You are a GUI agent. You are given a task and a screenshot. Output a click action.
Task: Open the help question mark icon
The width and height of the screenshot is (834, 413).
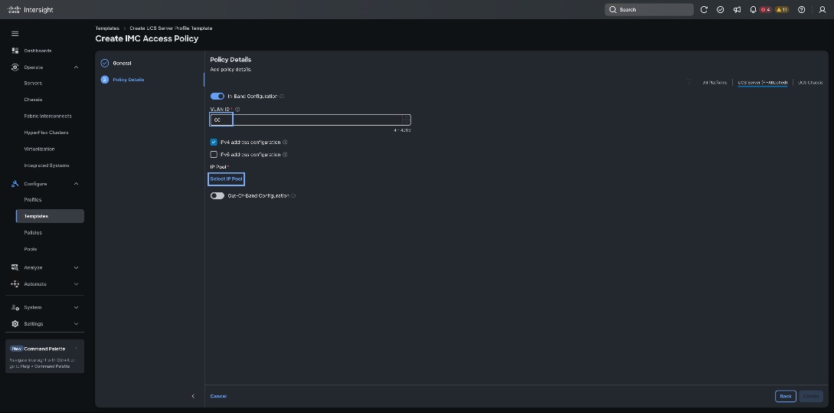pos(802,10)
